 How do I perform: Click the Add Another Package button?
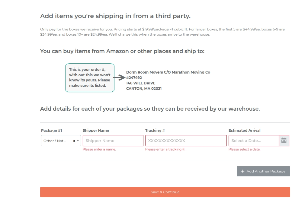(263, 171)
